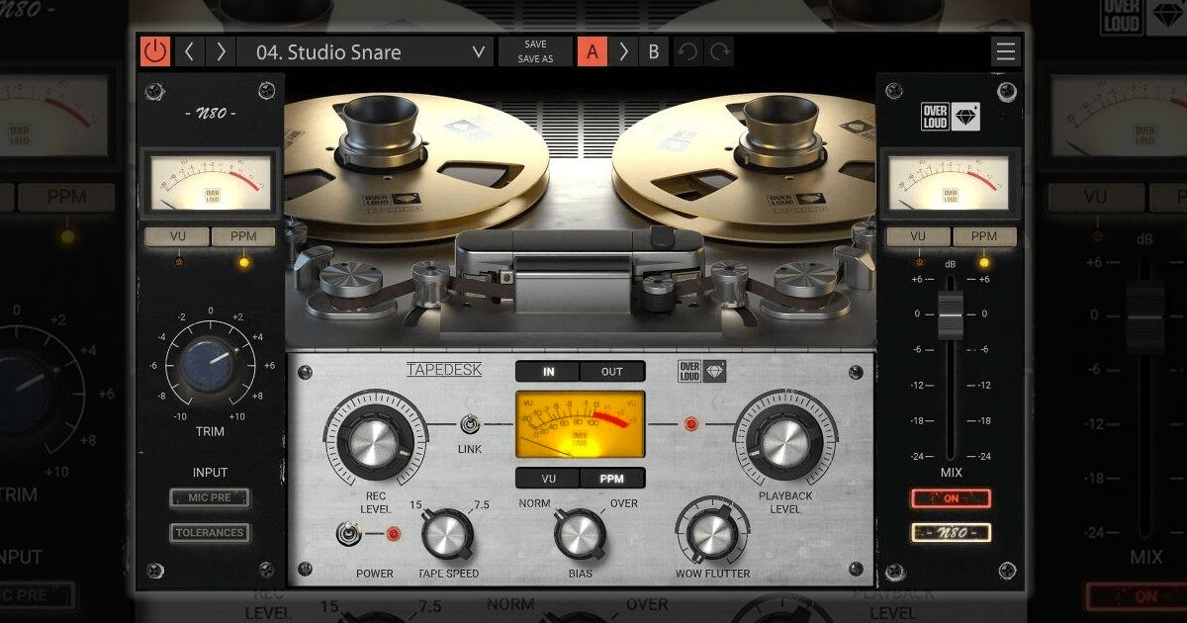Flip the LINK toggle switch
This screenshot has width=1187, height=623.
coord(470,425)
